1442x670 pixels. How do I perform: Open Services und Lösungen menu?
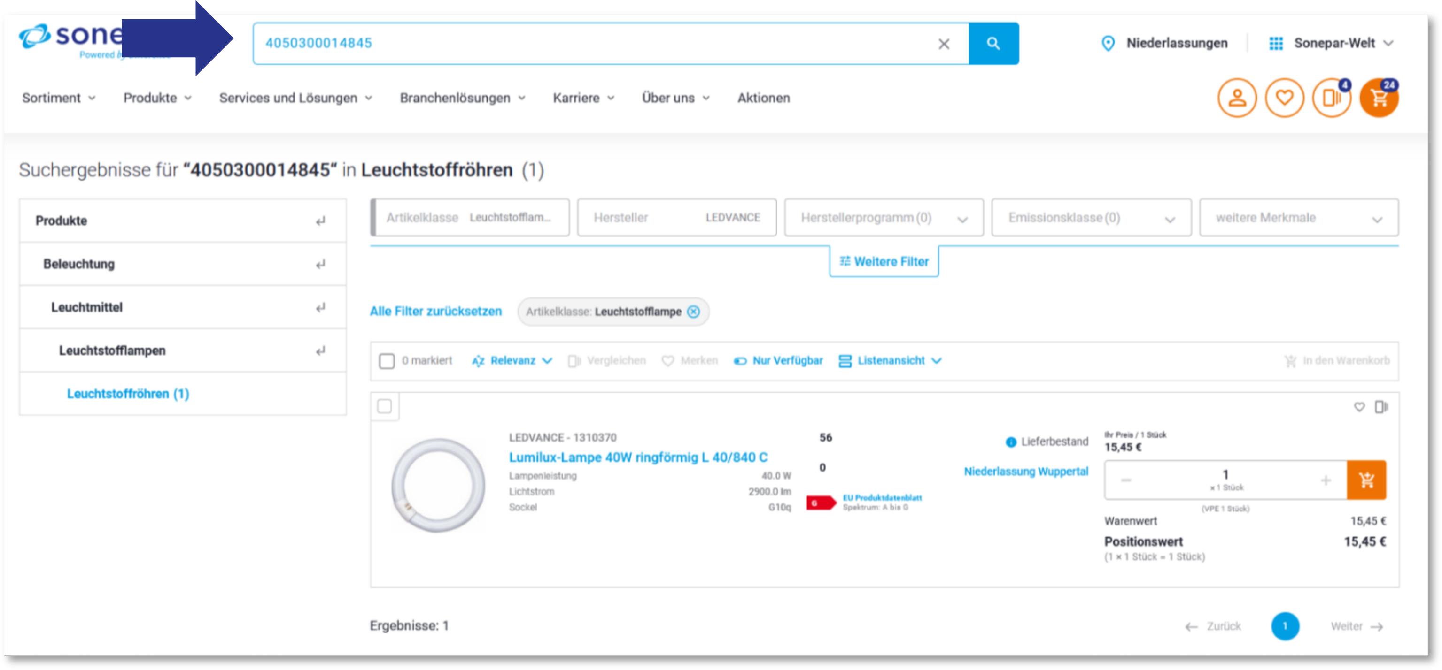pyautogui.click(x=295, y=98)
